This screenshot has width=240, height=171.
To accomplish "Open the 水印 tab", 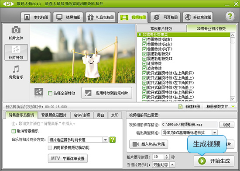I will pos(115,115).
